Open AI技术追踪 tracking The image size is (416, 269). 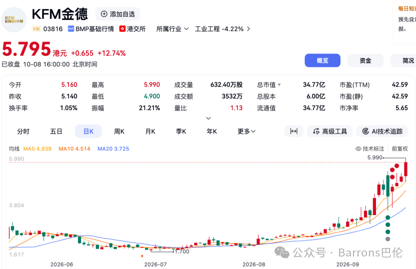click(382, 131)
